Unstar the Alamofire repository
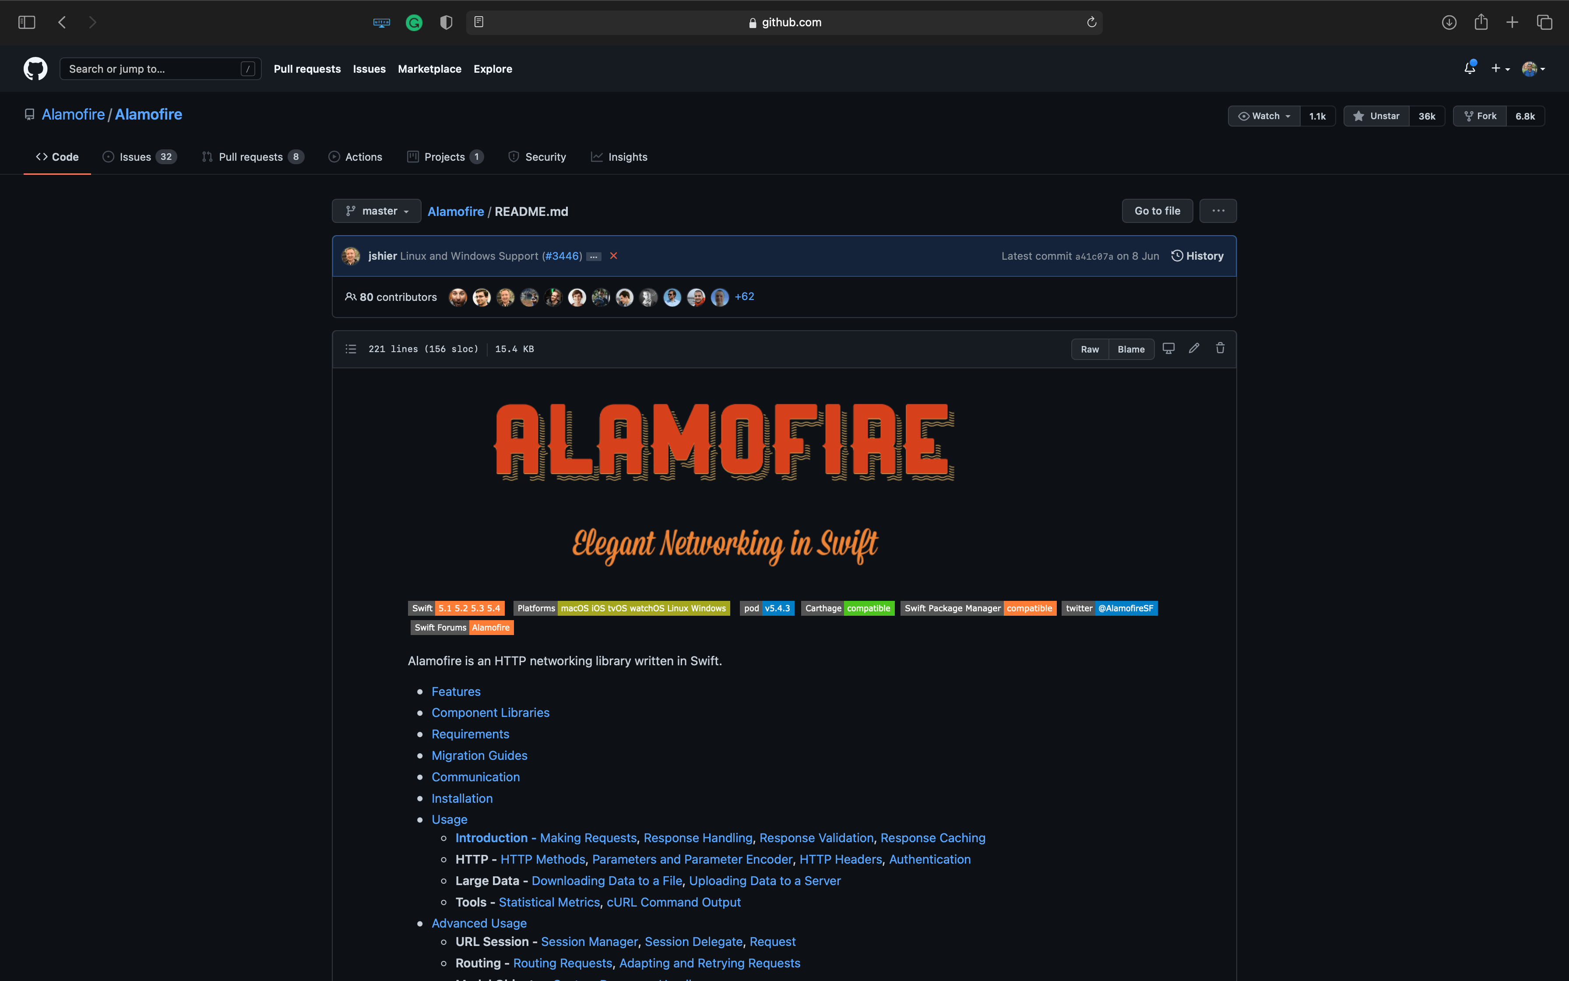 1376,116
